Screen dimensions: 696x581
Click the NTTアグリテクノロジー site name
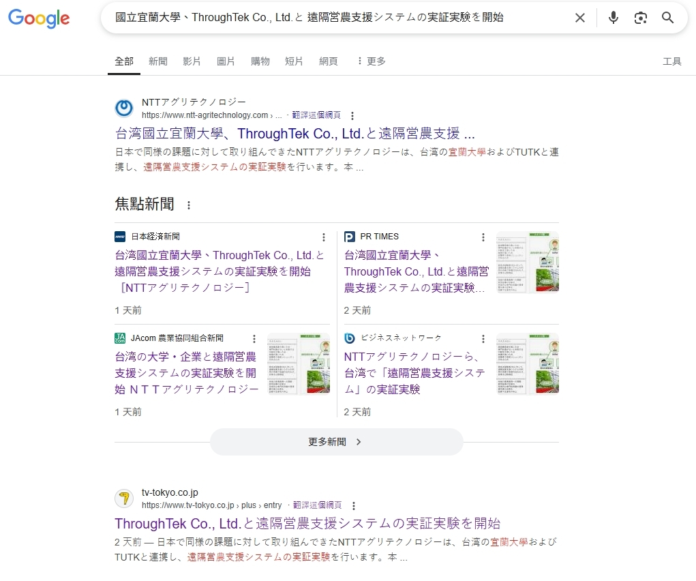[194, 102]
